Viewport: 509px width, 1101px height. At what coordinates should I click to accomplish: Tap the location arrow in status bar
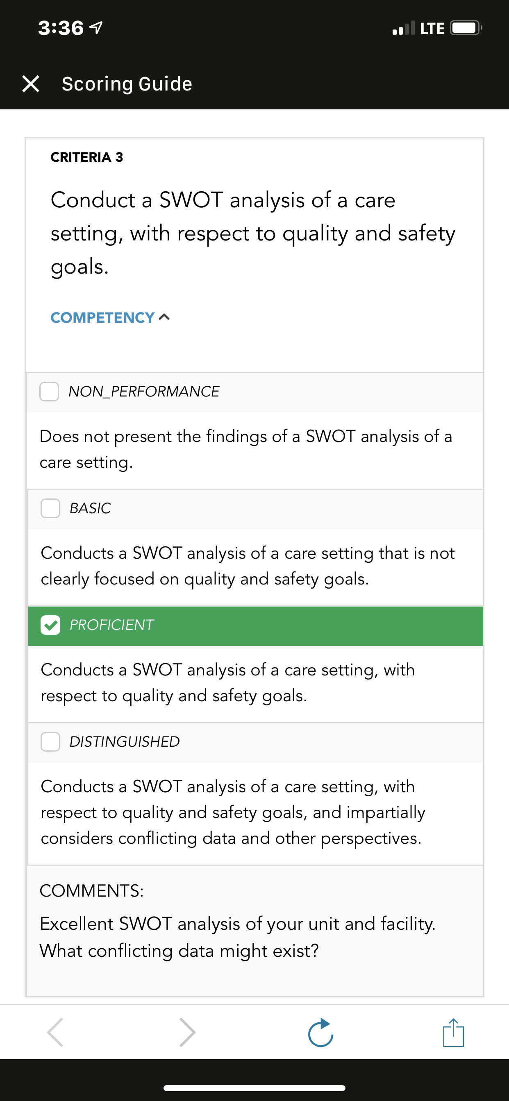coord(96,28)
